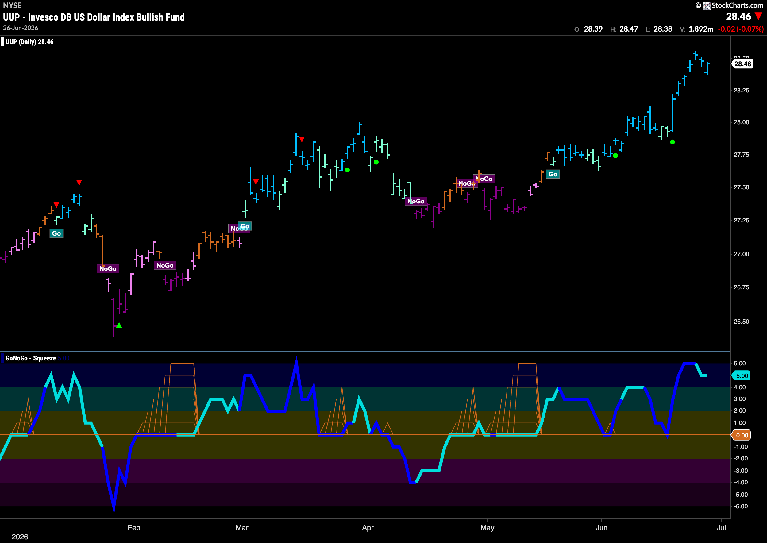Screen dimensions: 767x543
Task: Click the 26.75 price axis label
Action: [741, 287]
